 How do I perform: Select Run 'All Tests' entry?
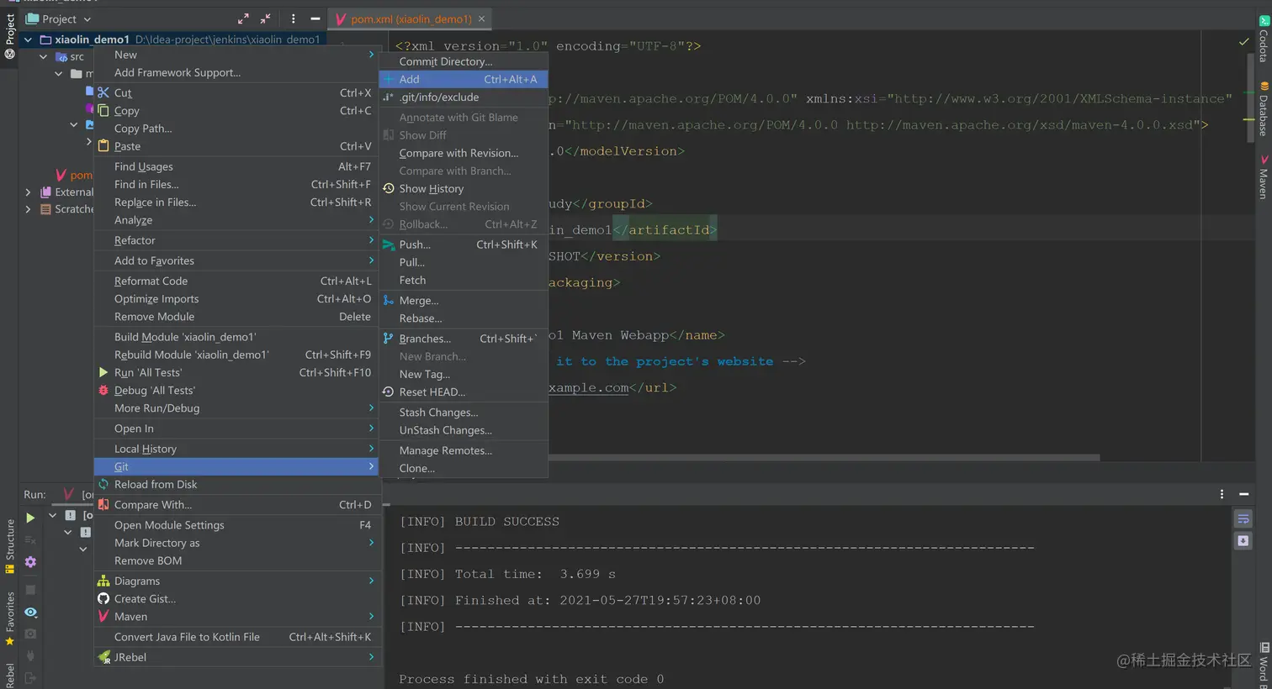coord(236,373)
